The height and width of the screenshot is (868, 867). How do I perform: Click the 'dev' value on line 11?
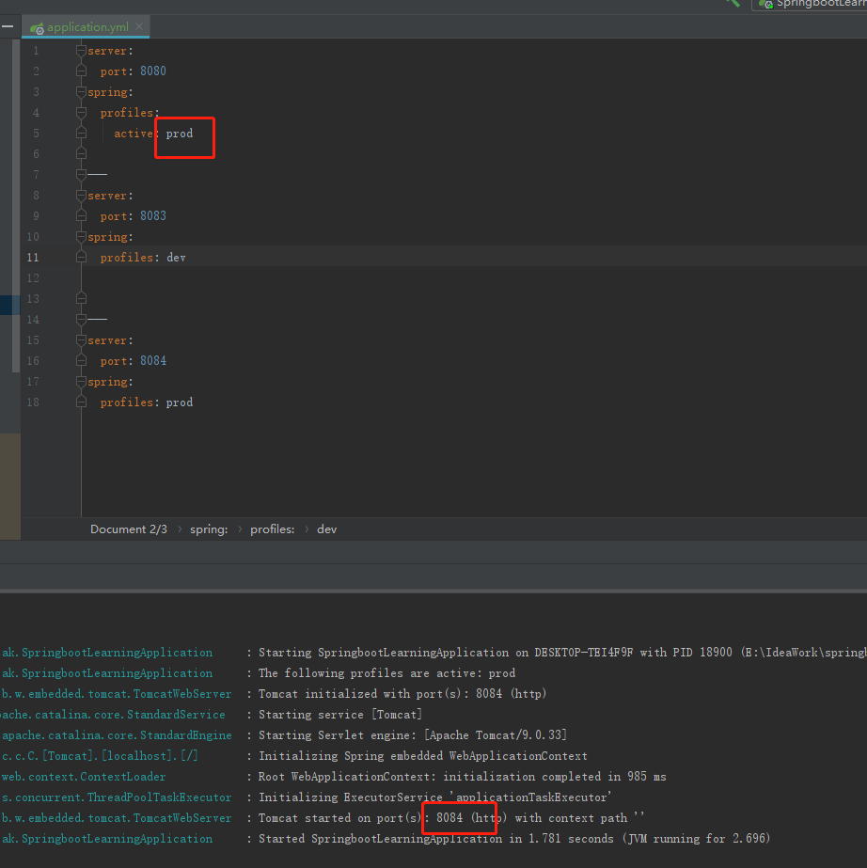coord(176,258)
